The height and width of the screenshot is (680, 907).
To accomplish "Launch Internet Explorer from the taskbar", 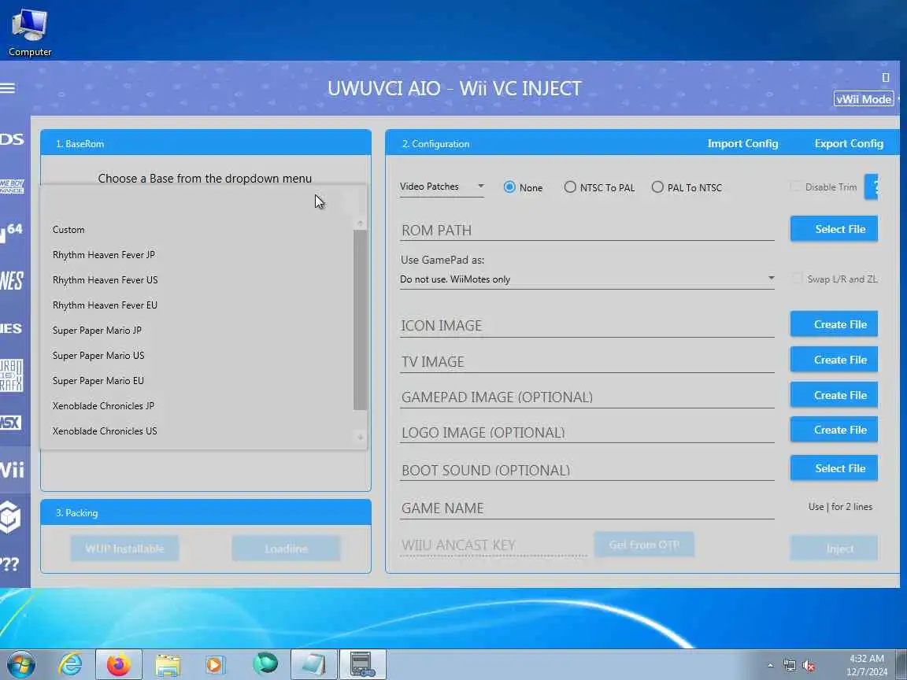I will point(70,664).
